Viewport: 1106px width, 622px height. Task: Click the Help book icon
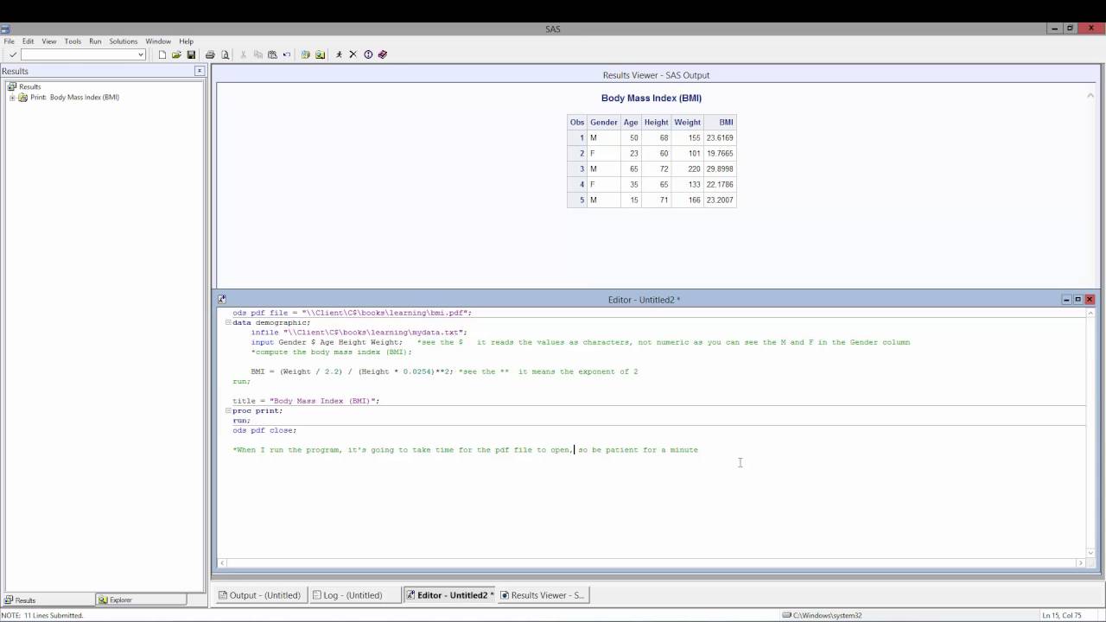(383, 54)
